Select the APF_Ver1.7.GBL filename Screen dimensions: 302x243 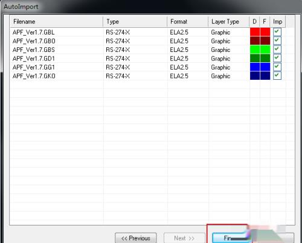33,32
